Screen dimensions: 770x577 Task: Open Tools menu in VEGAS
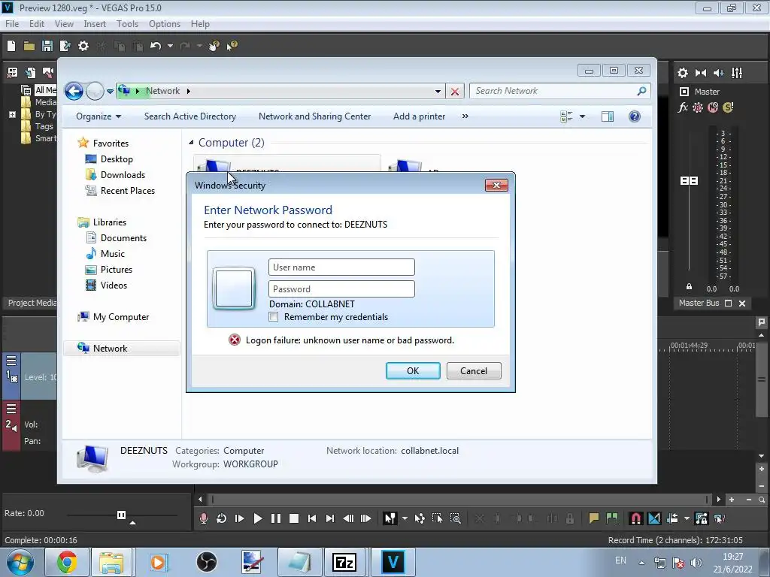(127, 24)
